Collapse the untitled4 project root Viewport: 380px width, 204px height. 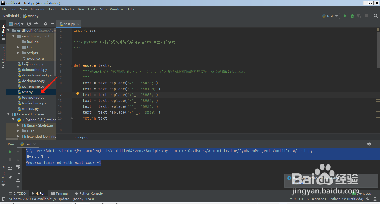pos(8,30)
